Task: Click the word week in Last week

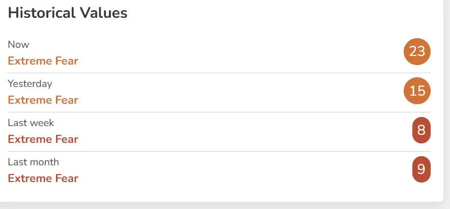Action: (x=42, y=123)
